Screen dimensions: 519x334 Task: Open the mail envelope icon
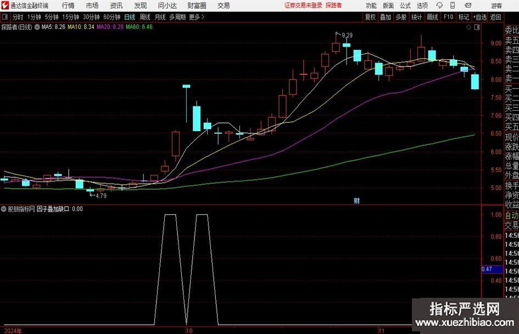click(468, 5)
